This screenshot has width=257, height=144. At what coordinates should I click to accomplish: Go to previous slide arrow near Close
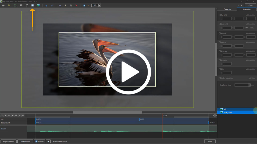click(238, 5)
